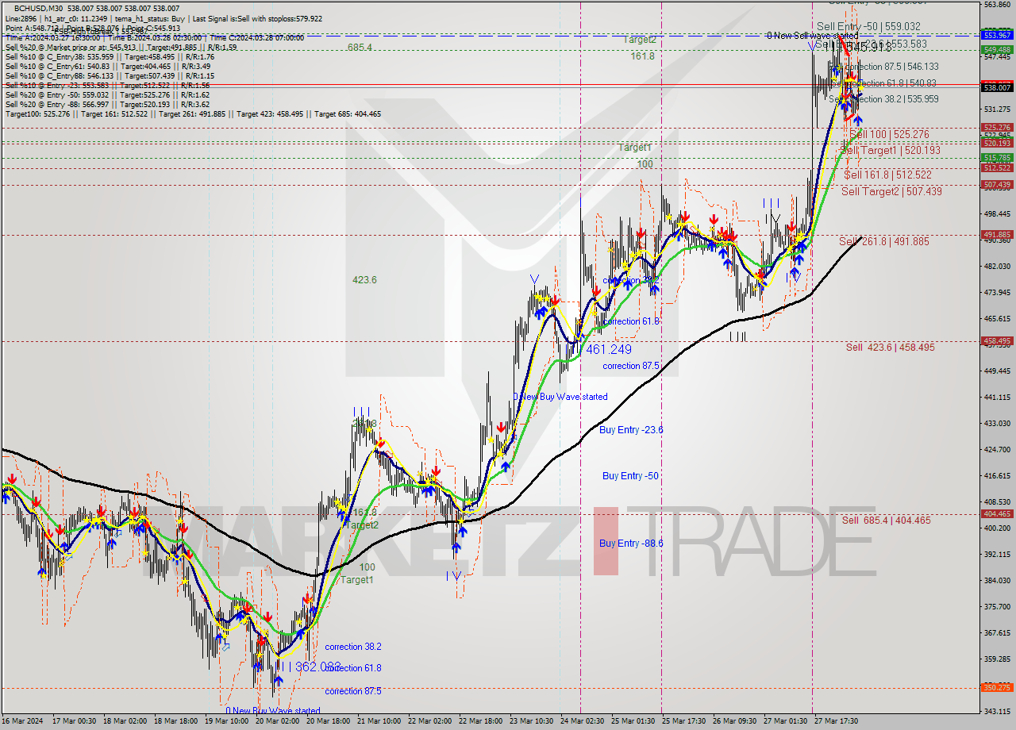Viewport: 1016px width, 730px height.
Task: Click the green 515.785 price axis tag
Action: 998,158
